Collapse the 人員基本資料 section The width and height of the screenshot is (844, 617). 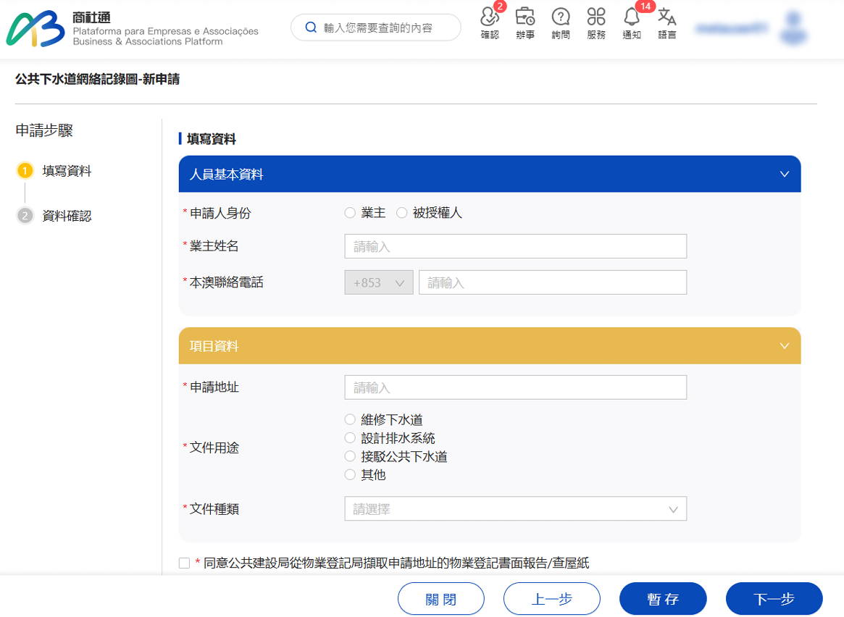tap(784, 175)
